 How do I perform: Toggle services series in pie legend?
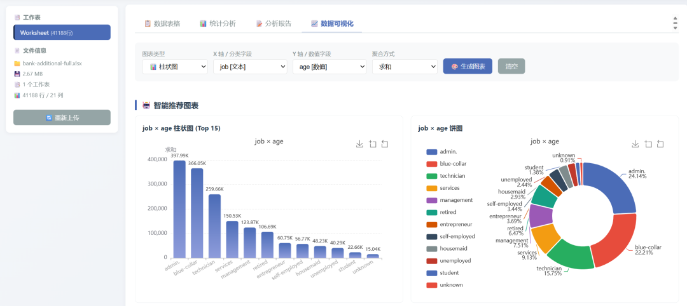pyautogui.click(x=443, y=188)
